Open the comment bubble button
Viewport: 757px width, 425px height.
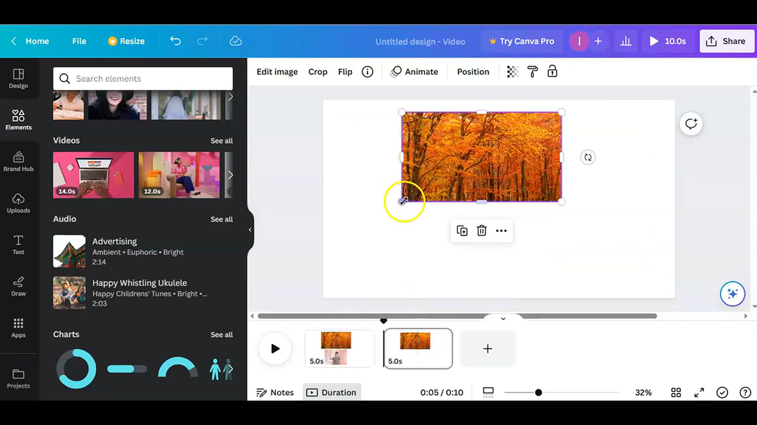click(x=691, y=124)
